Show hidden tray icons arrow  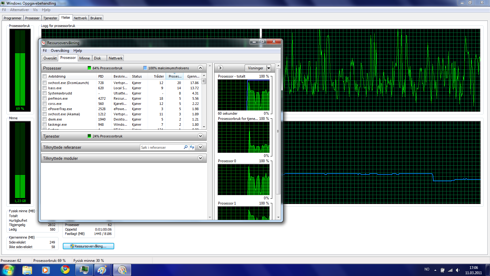point(435,270)
